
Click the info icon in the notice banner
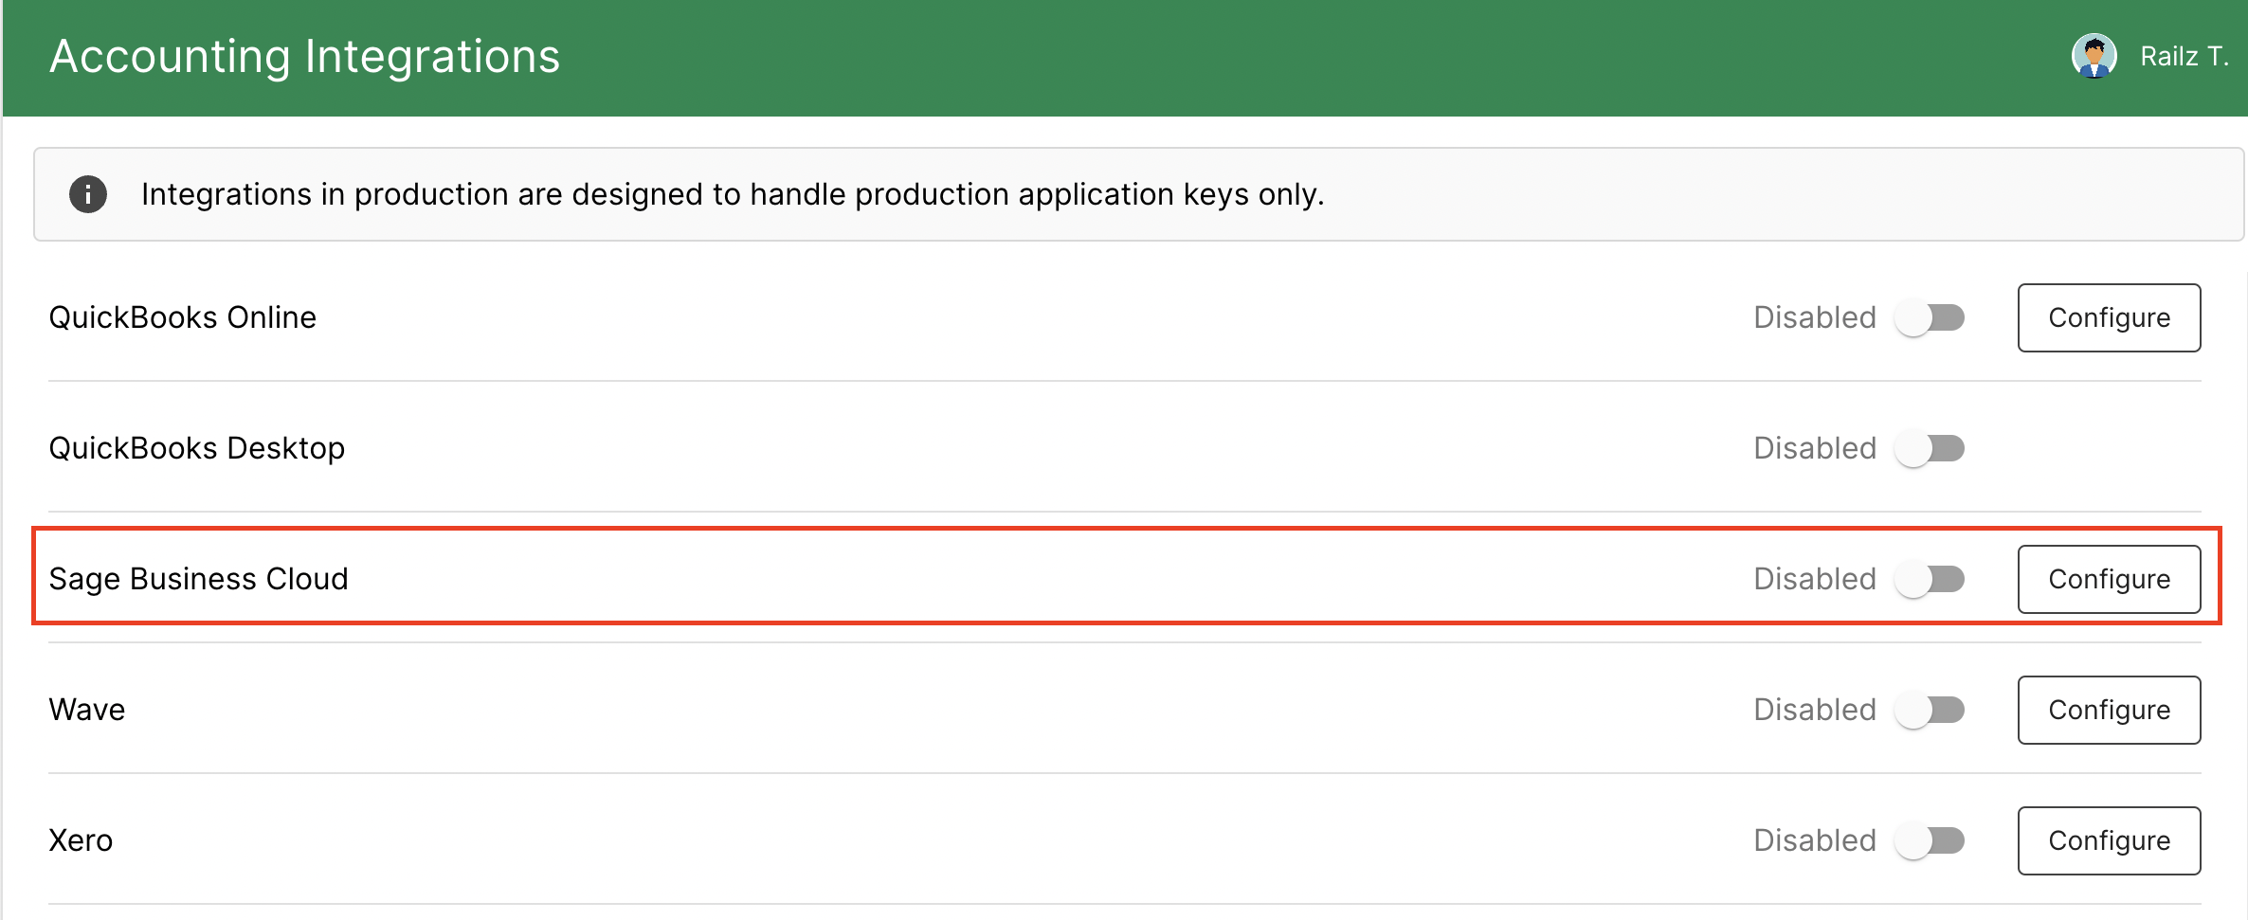(88, 194)
